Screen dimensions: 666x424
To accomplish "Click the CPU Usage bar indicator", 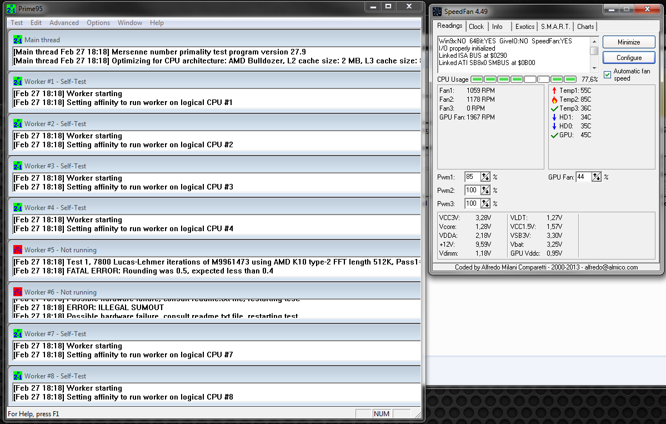I will [524, 79].
